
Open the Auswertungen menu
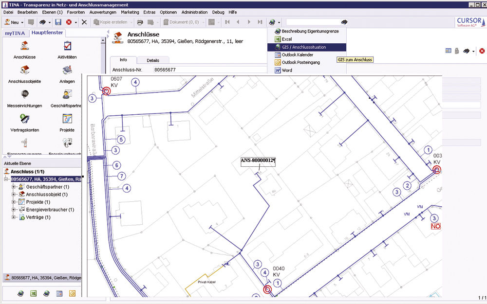[x=103, y=12]
